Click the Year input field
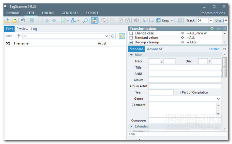This screenshot has width=232, height=144. (x=161, y=92)
